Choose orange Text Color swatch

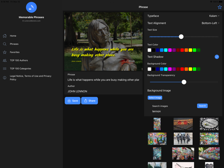pos(186,50)
